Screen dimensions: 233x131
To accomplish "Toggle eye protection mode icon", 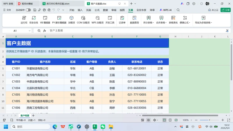I will point(148,120).
